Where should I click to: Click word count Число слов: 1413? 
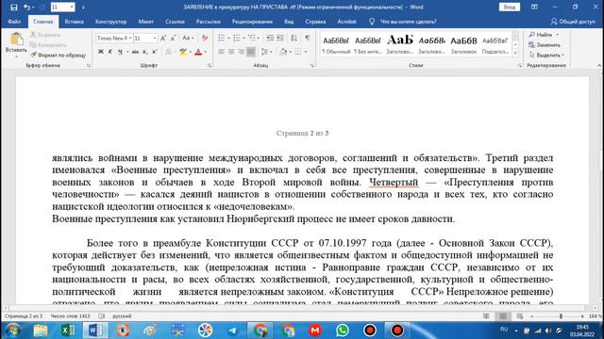pyautogui.click(x=71, y=316)
